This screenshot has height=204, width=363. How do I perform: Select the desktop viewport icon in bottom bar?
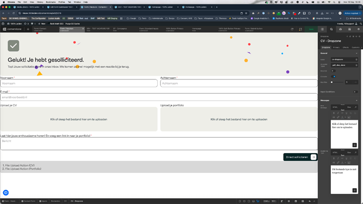[258, 201]
